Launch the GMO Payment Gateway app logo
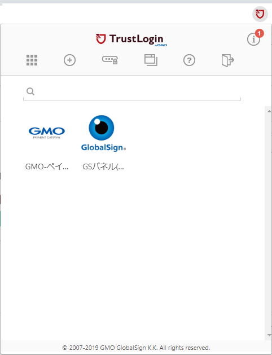The image size is (272, 355). pyautogui.click(x=47, y=133)
